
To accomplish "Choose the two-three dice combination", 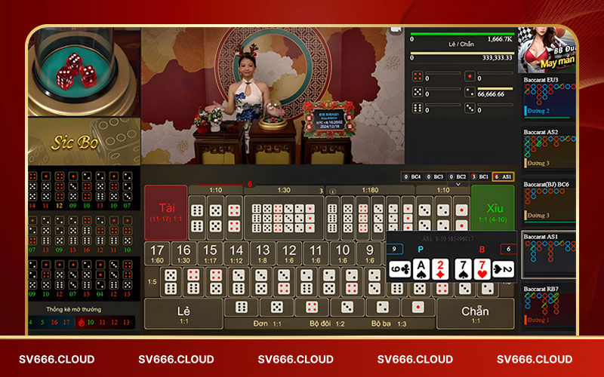I will coord(374,281).
